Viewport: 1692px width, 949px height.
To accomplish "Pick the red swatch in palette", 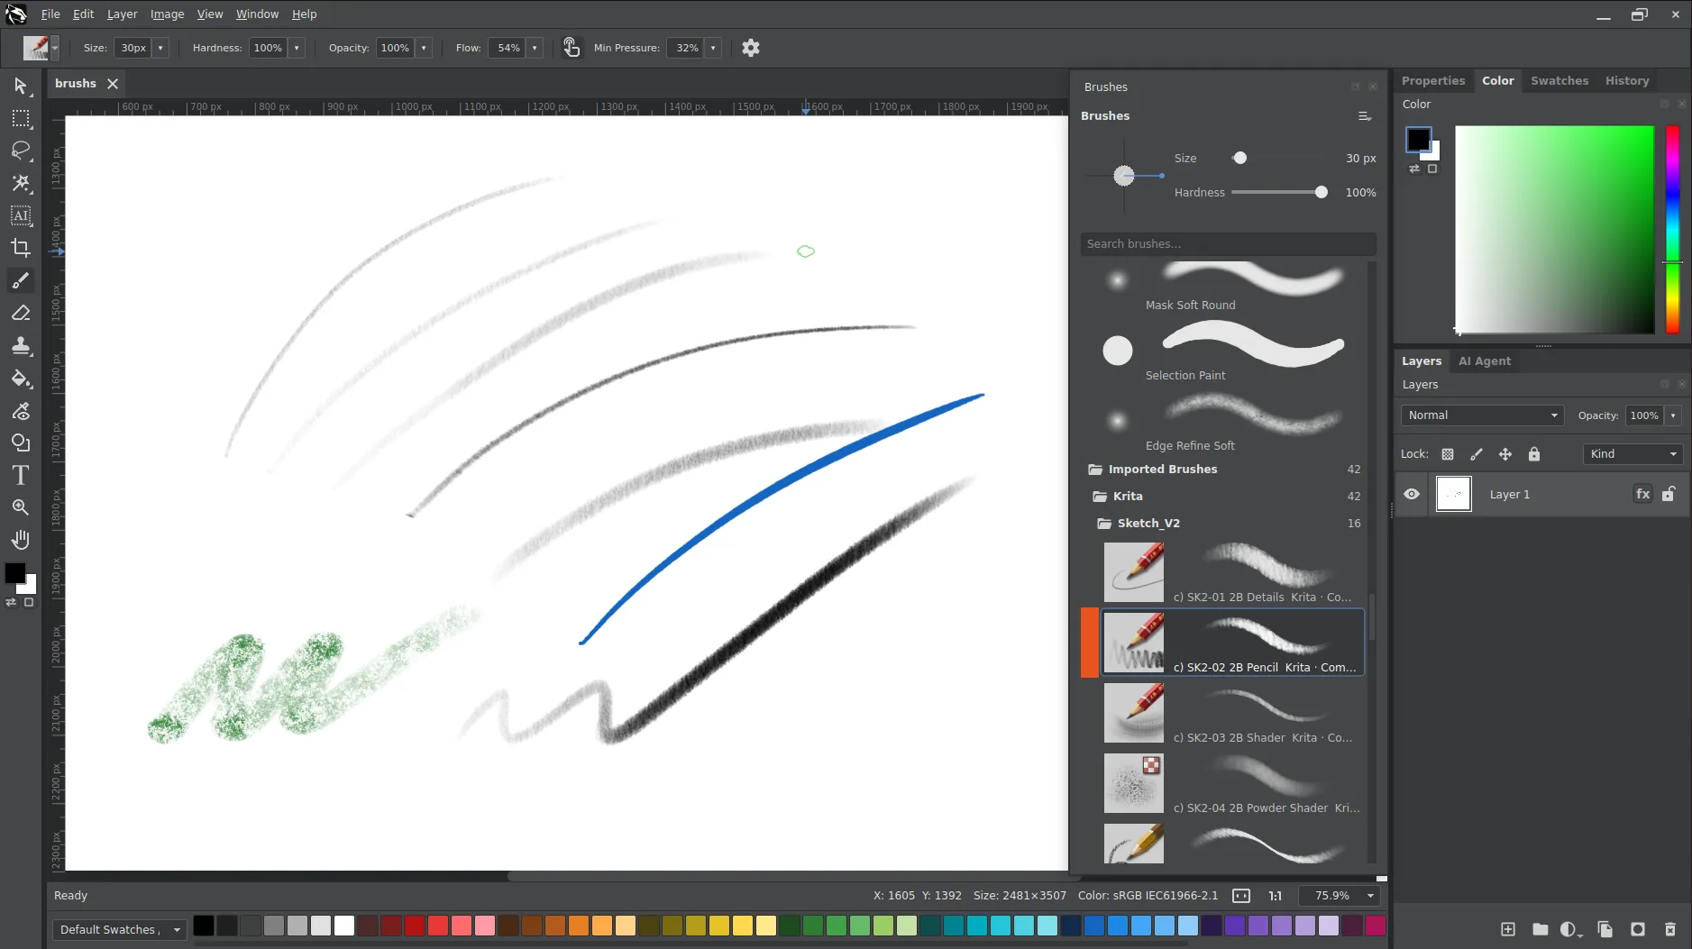I will pos(415,926).
